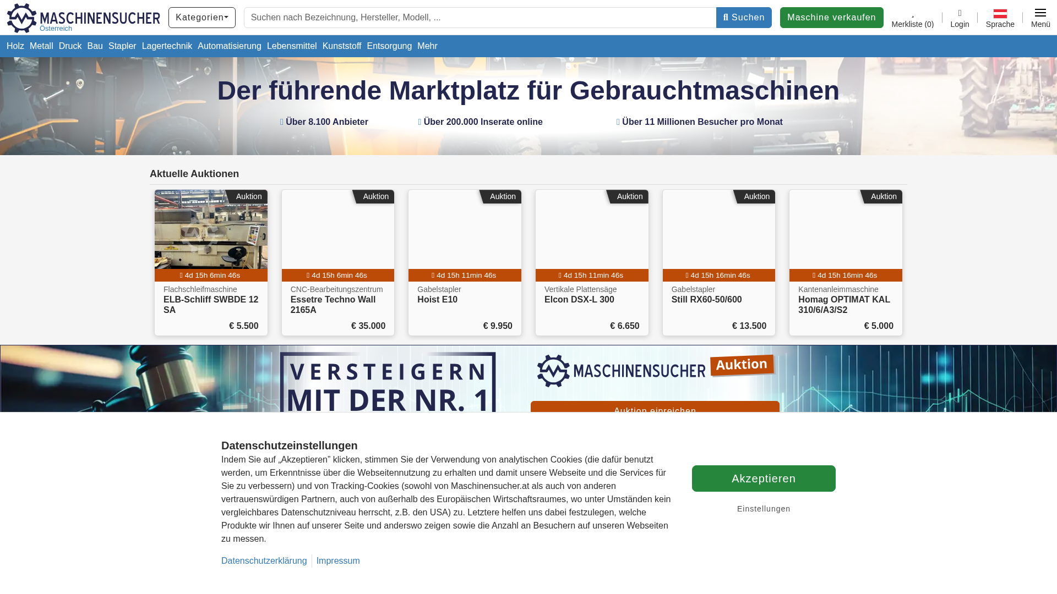Click the € 5.500 price of ELB-Schliff
The height and width of the screenshot is (594, 1057).
[243, 326]
